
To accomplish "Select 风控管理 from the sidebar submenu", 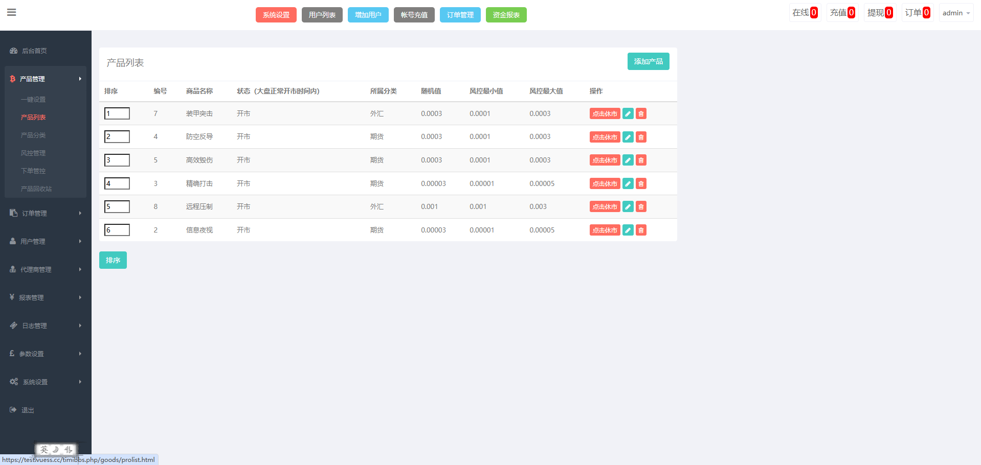I will pyautogui.click(x=33, y=153).
